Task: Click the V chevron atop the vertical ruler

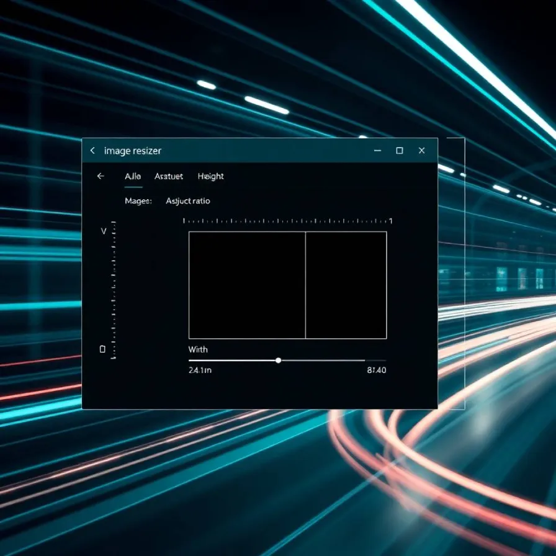Action: 104,231
